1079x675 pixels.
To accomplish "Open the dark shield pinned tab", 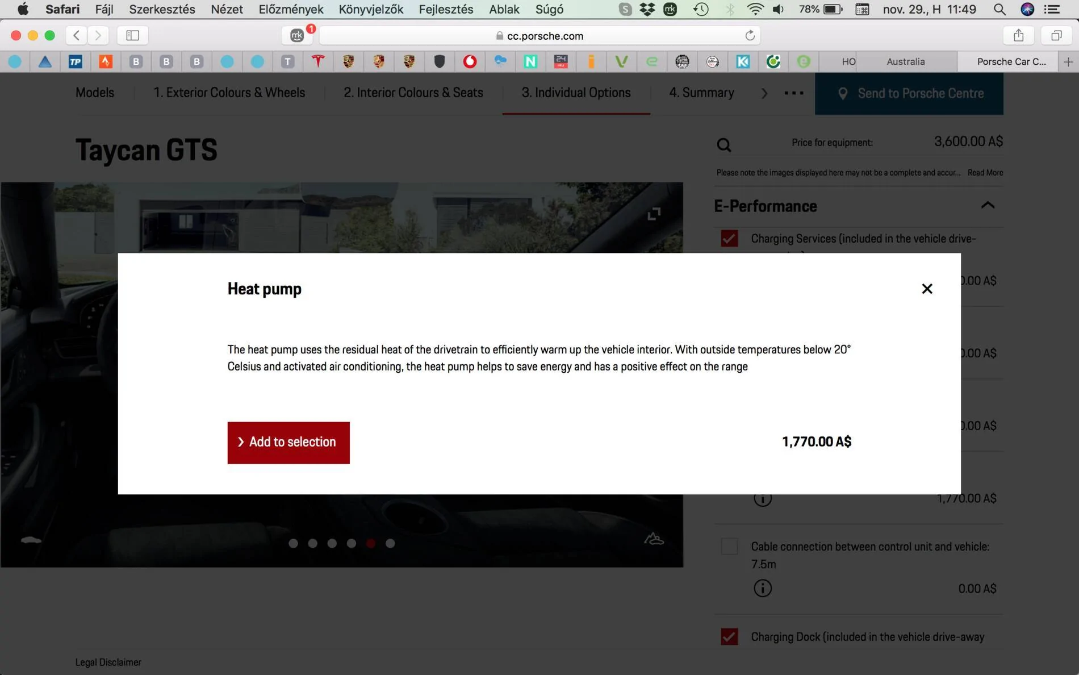I will [440, 61].
